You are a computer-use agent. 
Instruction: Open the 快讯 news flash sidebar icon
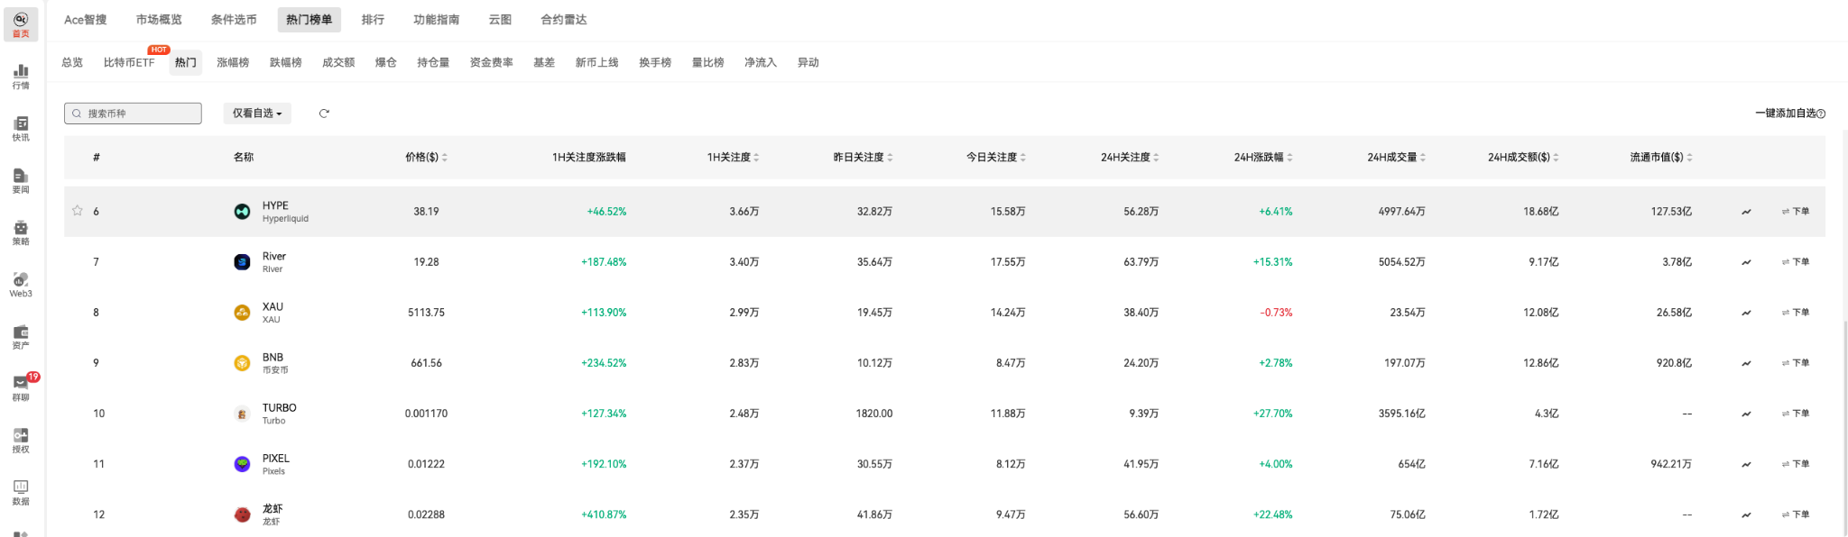pos(21,128)
